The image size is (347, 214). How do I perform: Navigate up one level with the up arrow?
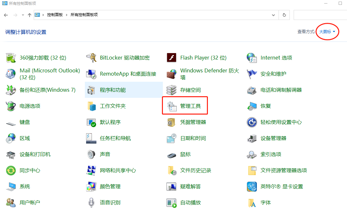pos(30,14)
